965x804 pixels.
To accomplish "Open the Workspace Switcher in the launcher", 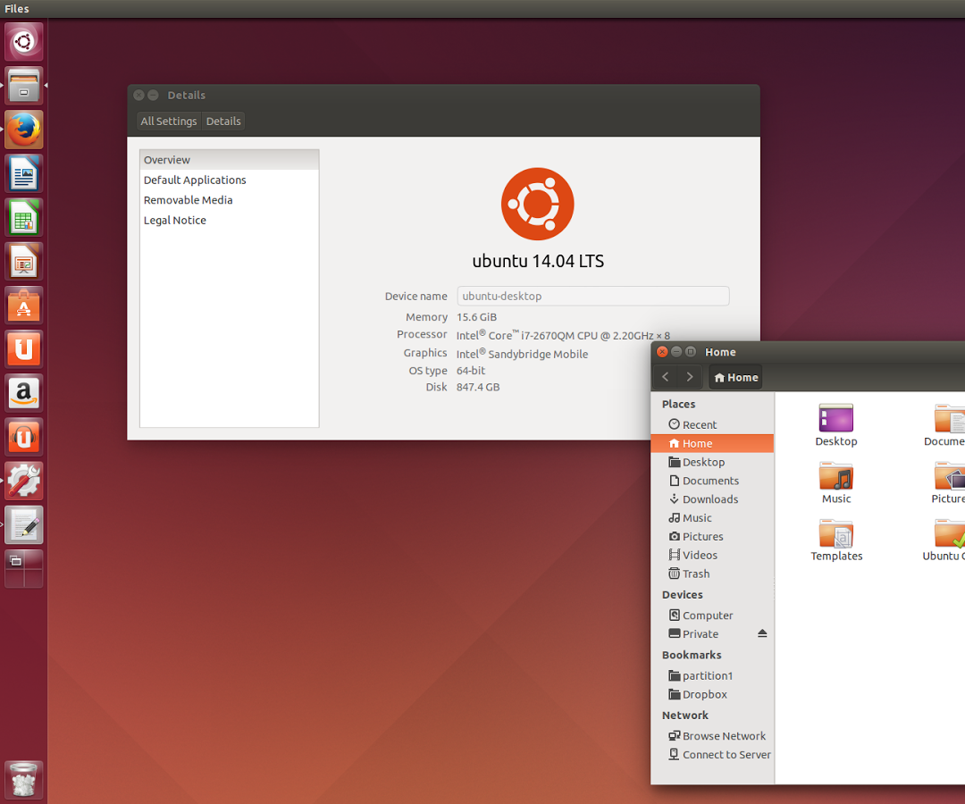I will click(23, 567).
